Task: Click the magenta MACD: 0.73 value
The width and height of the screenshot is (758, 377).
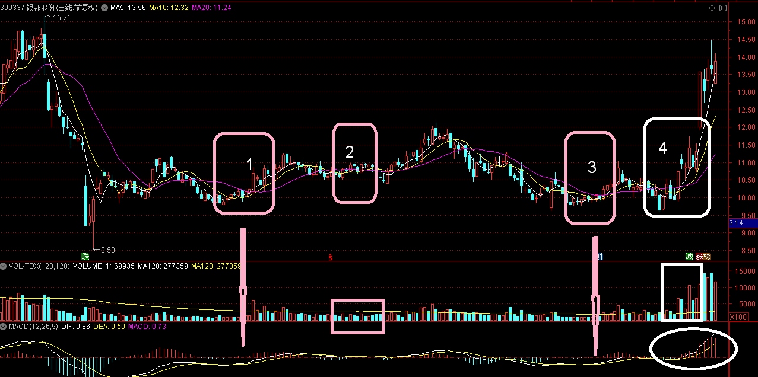Action: click(146, 327)
